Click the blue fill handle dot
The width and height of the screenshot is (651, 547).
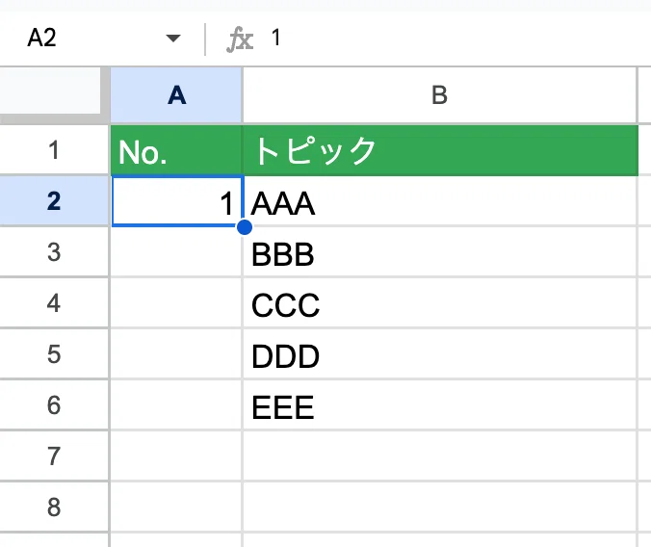245,227
